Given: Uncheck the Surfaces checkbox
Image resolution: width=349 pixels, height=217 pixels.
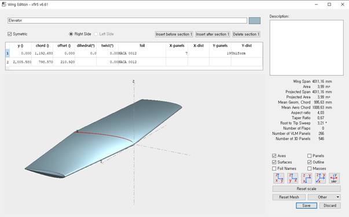Looking at the screenshot, I should coord(274,162).
